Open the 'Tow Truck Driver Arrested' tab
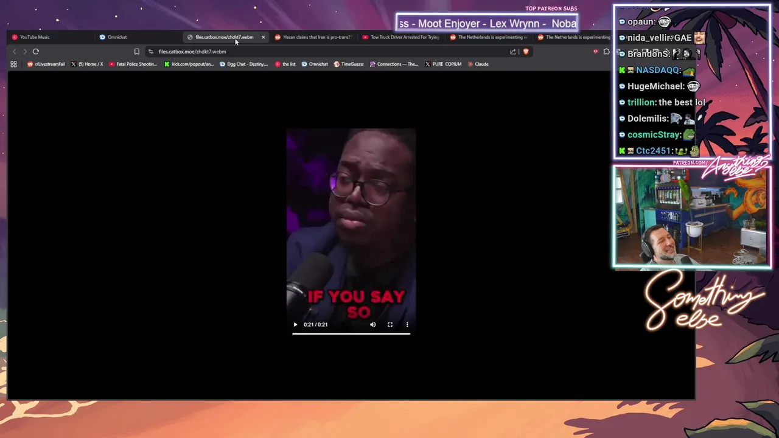This screenshot has height=438, width=779. point(401,37)
